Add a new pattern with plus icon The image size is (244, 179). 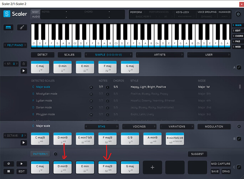click(55, 154)
